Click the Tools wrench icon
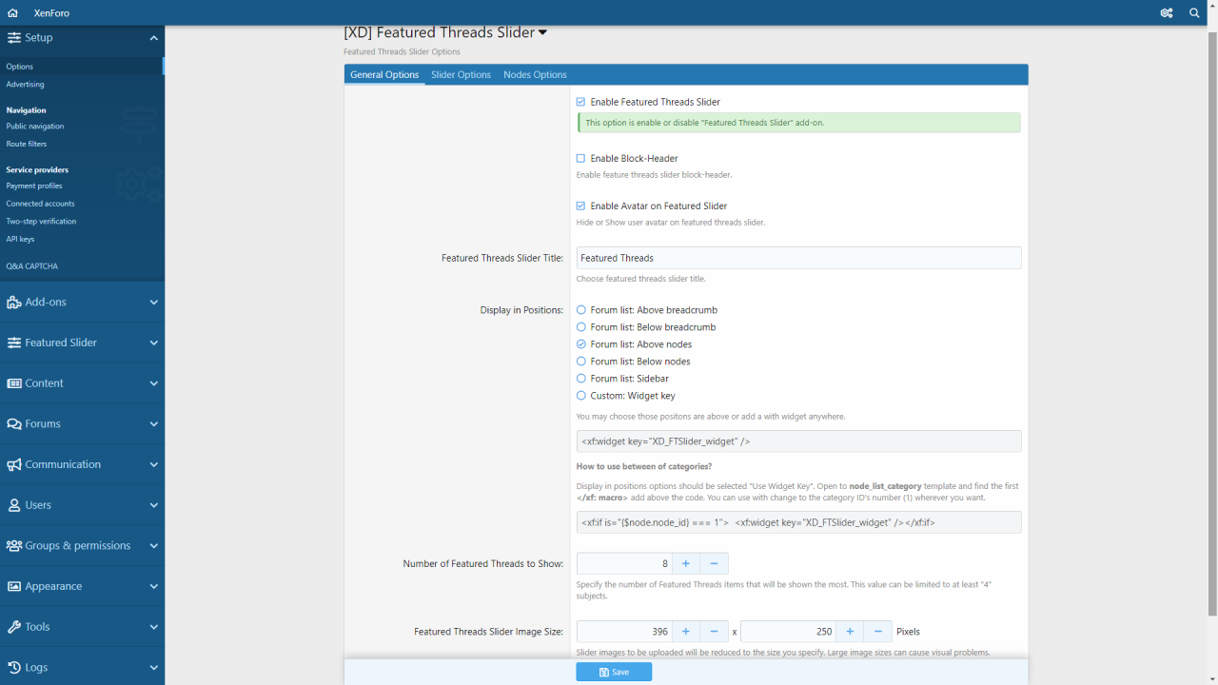 [13, 627]
